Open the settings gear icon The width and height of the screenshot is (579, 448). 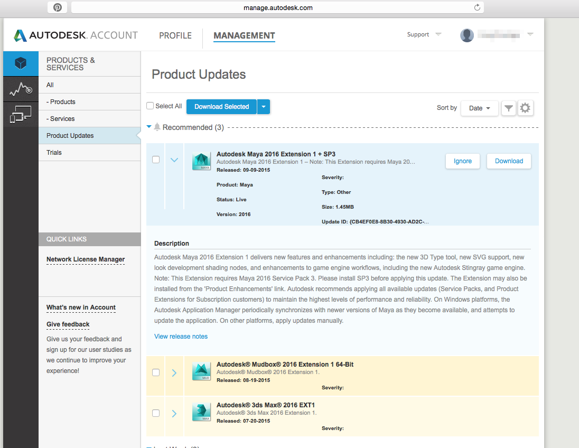tap(525, 108)
